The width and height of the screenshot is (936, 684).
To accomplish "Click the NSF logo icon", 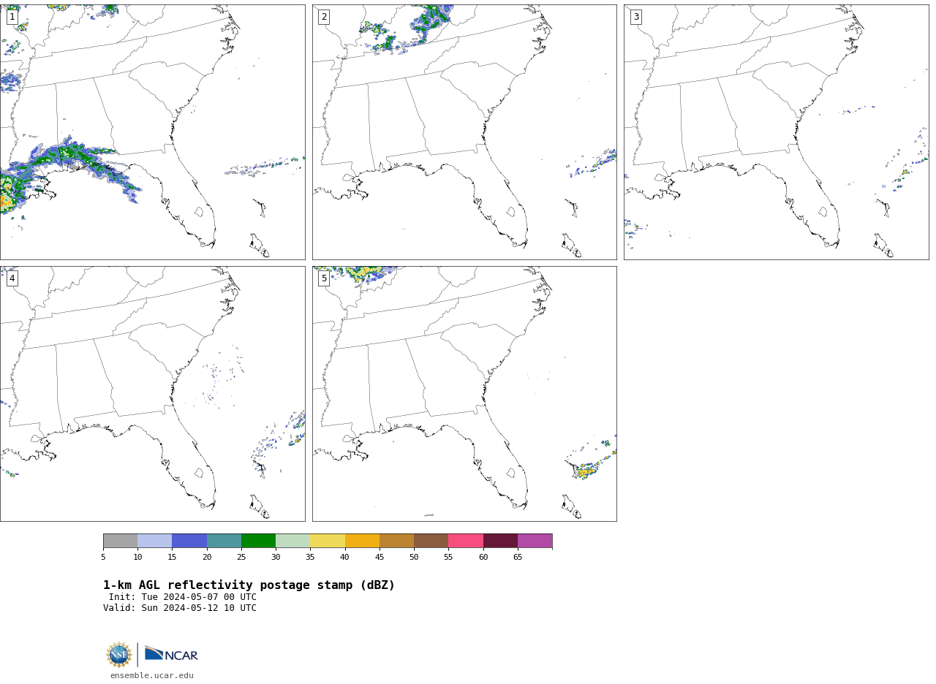I will [x=119, y=655].
